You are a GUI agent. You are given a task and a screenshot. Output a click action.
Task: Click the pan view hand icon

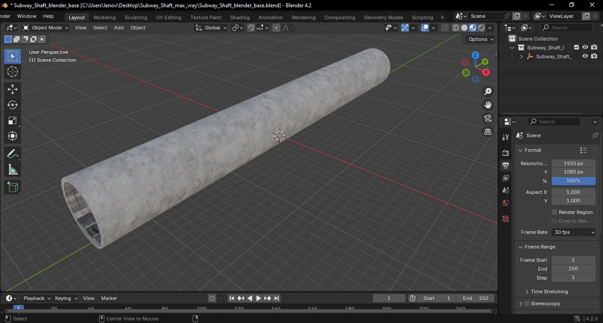pyautogui.click(x=488, y=105)
